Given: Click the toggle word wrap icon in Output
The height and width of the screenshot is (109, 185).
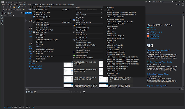Looking at the screenshot, I should pyautogui.click(x=84, y=92).
